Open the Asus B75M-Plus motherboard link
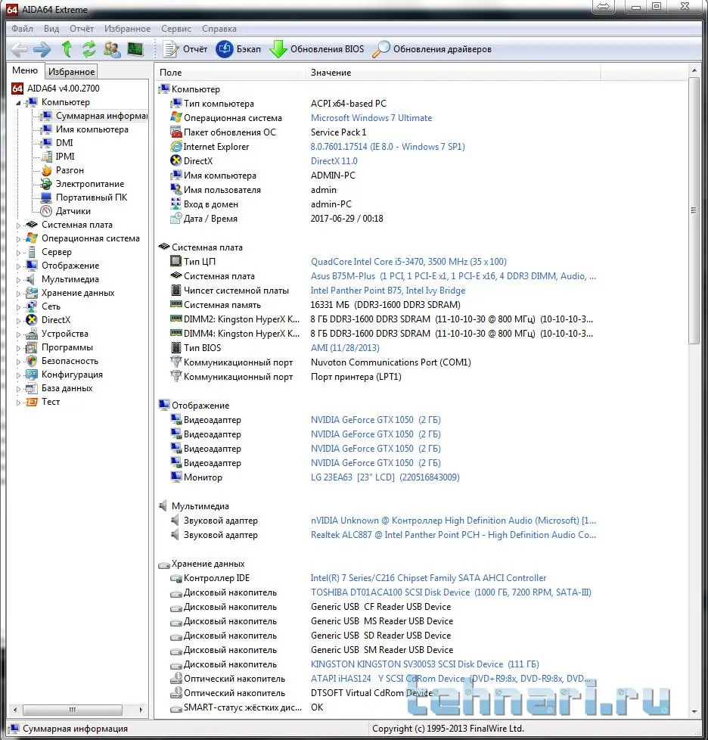The height and width of the screenshot is (740, 708). (453, 276)
